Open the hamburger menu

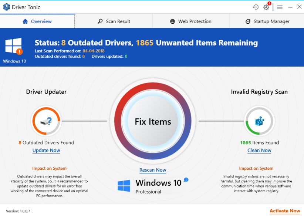click(x=280, y=7)
